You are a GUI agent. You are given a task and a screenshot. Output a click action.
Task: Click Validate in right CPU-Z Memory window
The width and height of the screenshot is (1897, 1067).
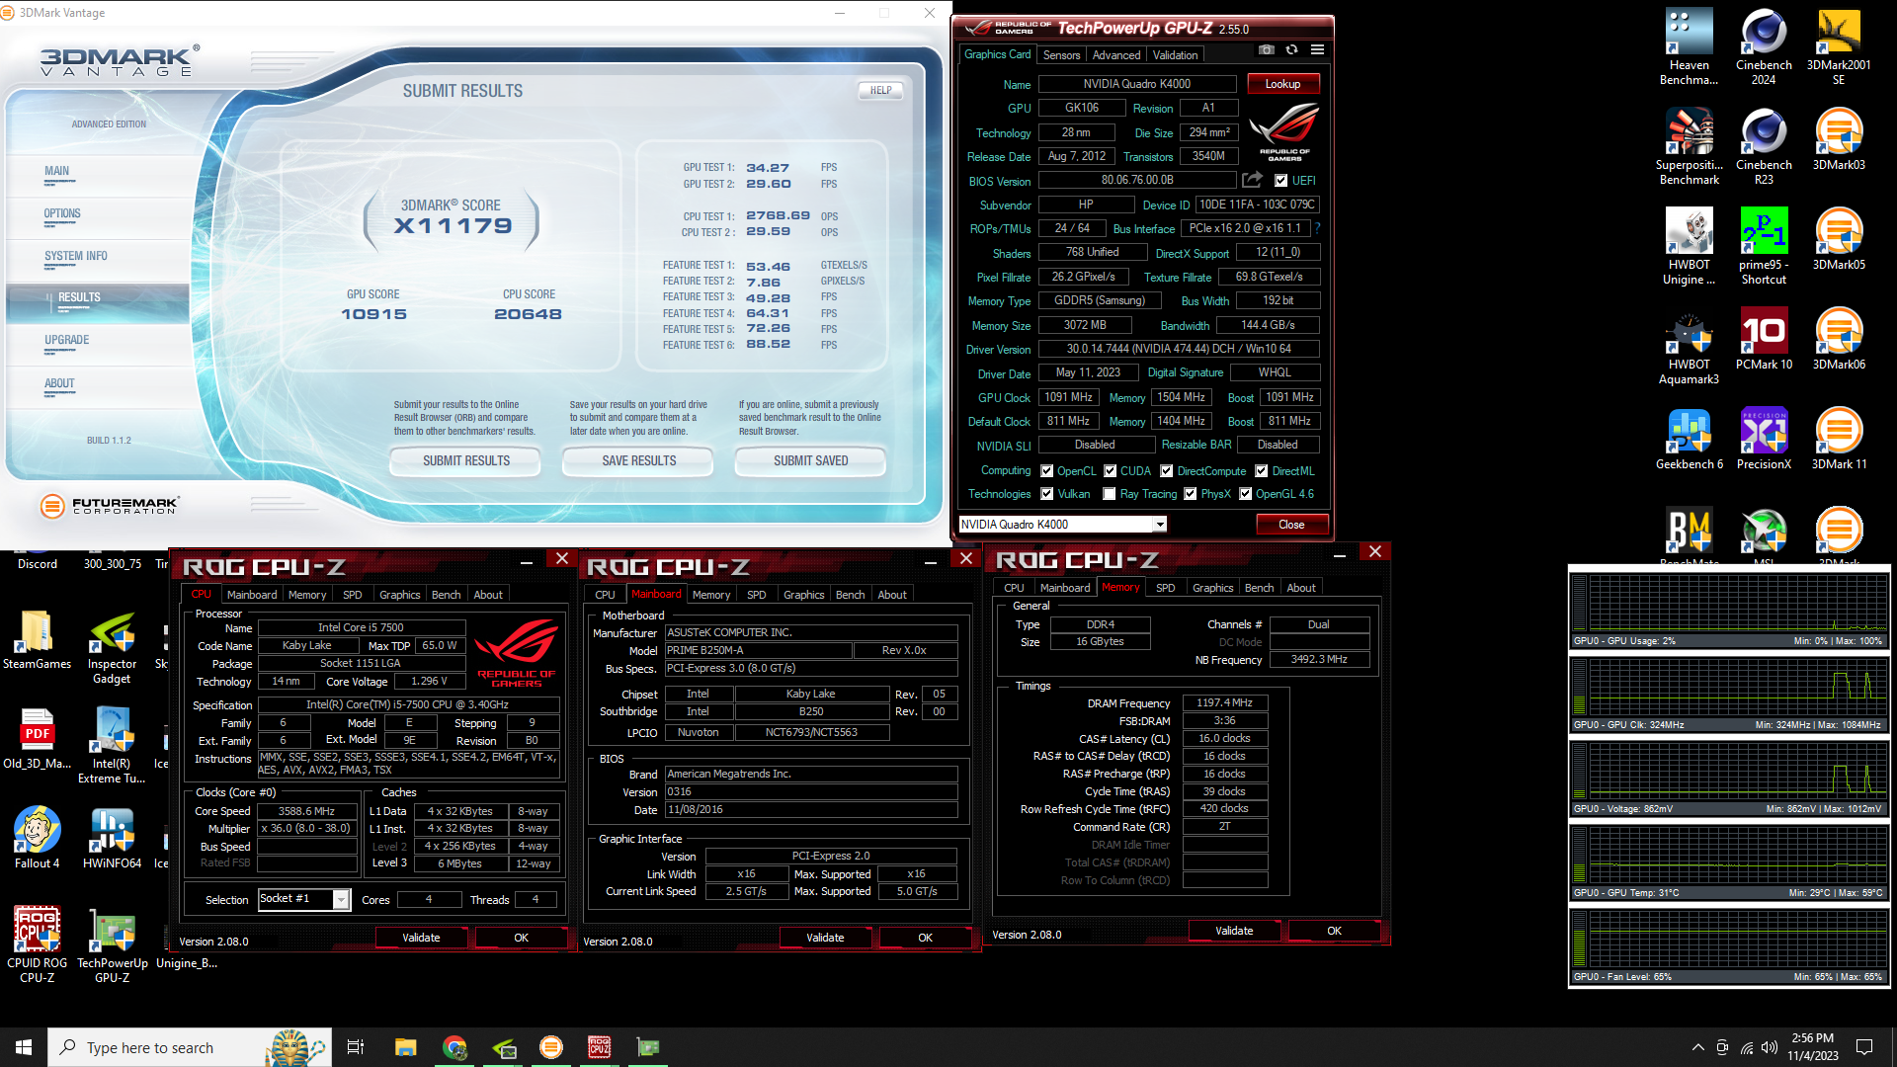point(1233,931)
